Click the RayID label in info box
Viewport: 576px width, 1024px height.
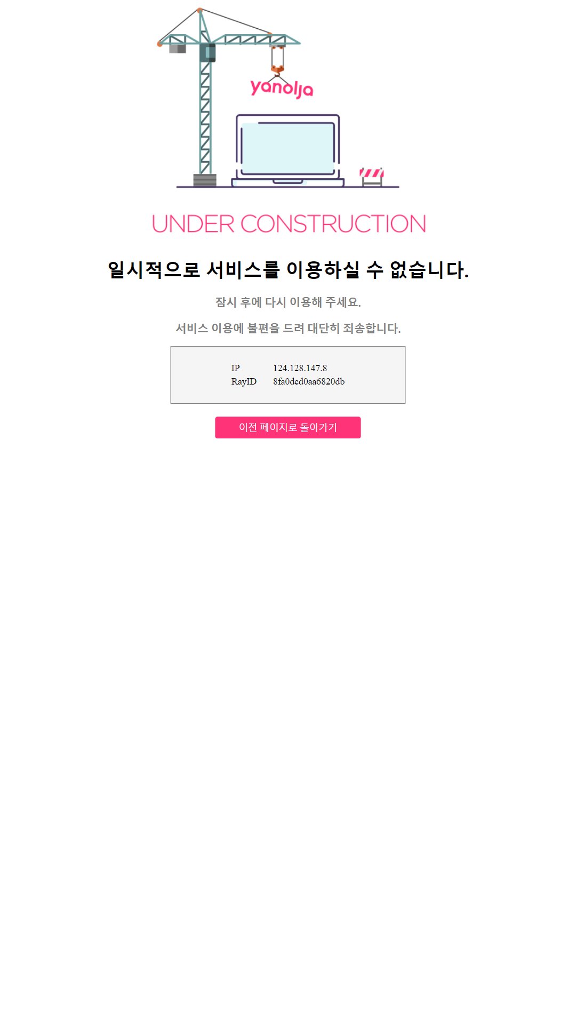(244, 381)
